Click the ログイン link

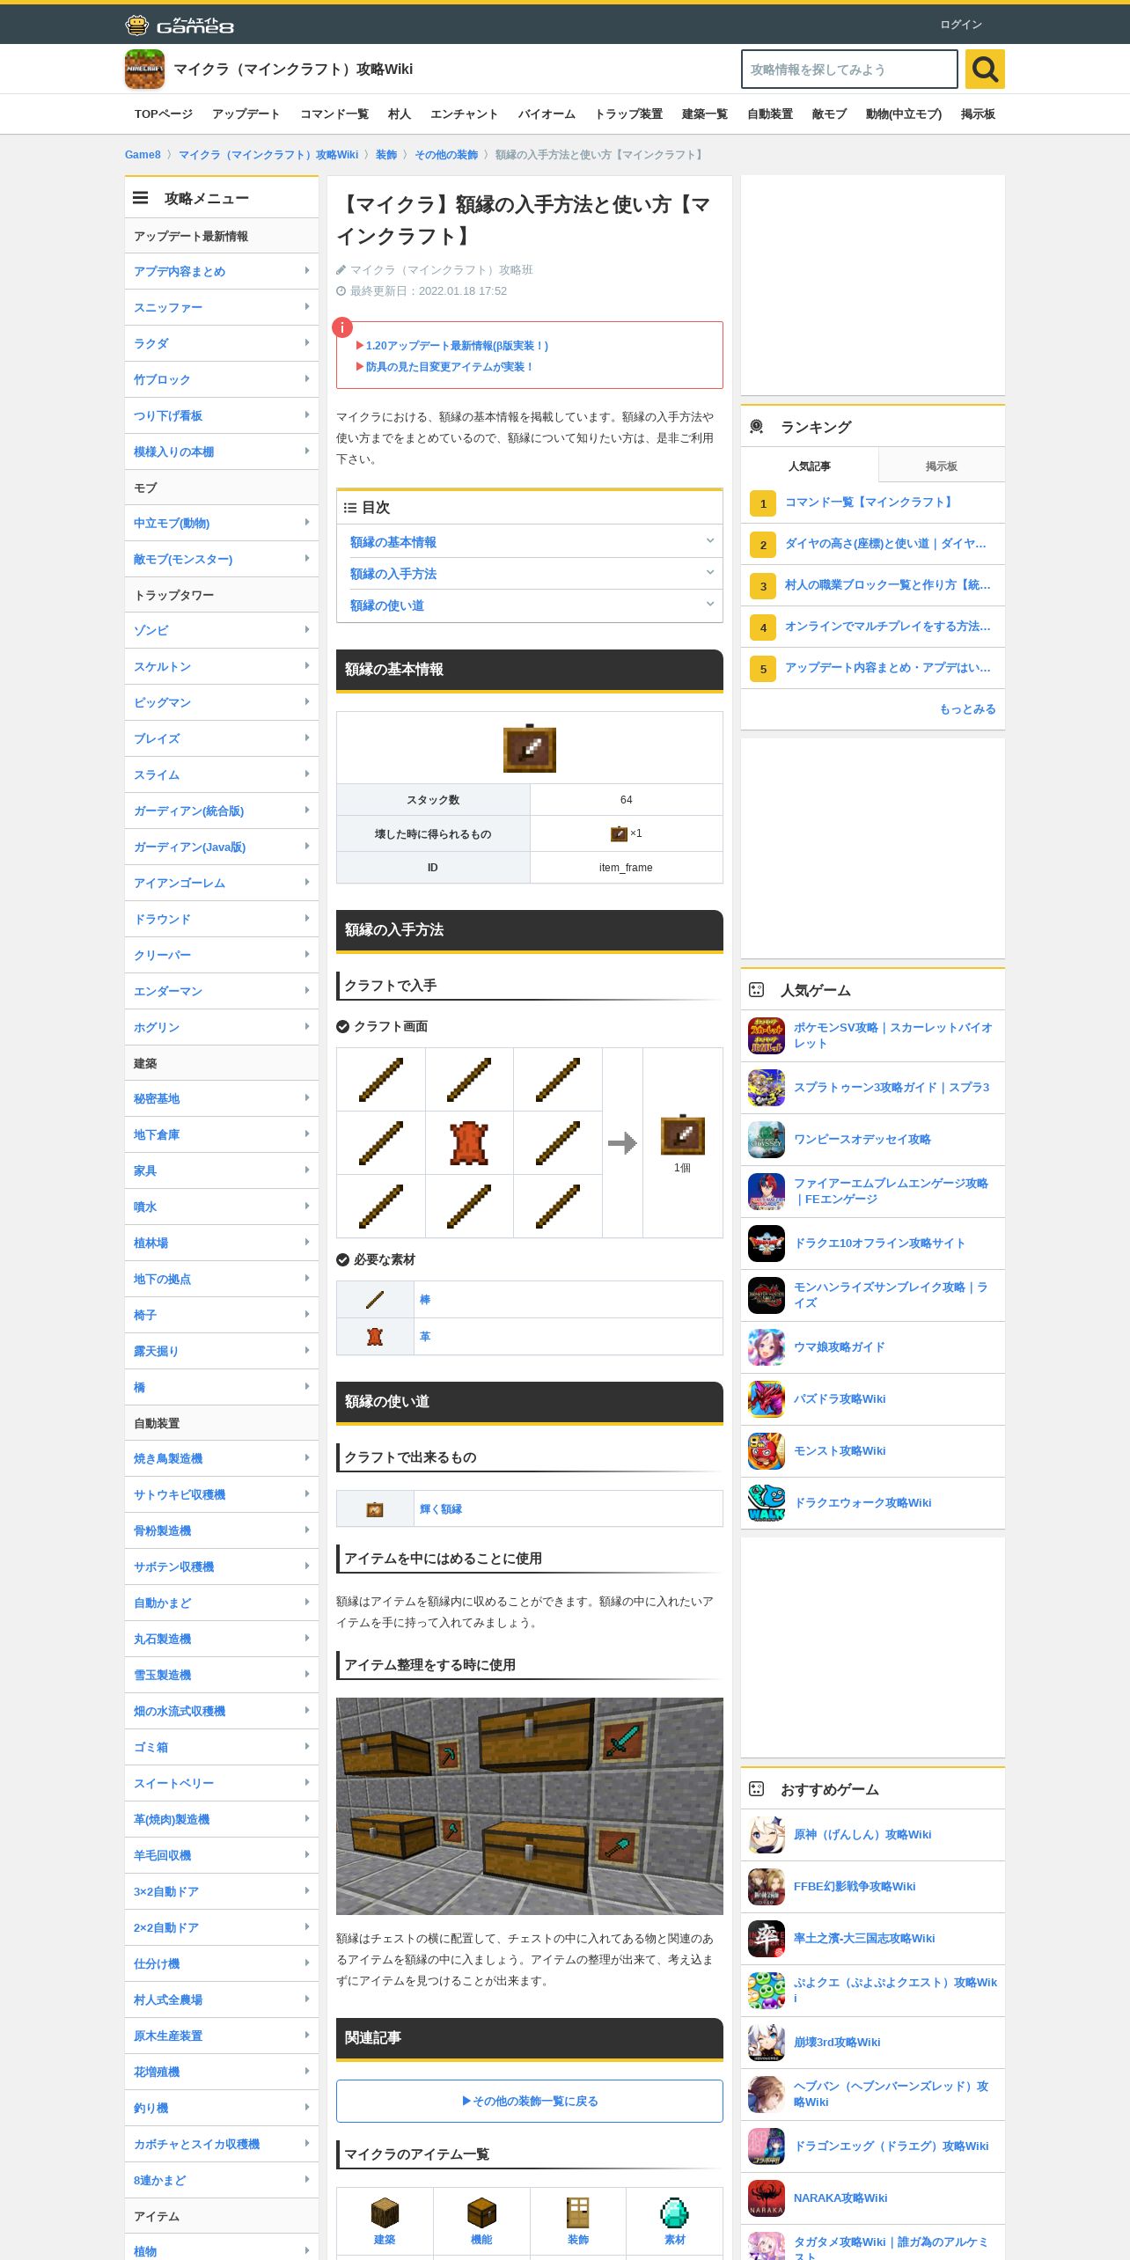click(961, 25)
